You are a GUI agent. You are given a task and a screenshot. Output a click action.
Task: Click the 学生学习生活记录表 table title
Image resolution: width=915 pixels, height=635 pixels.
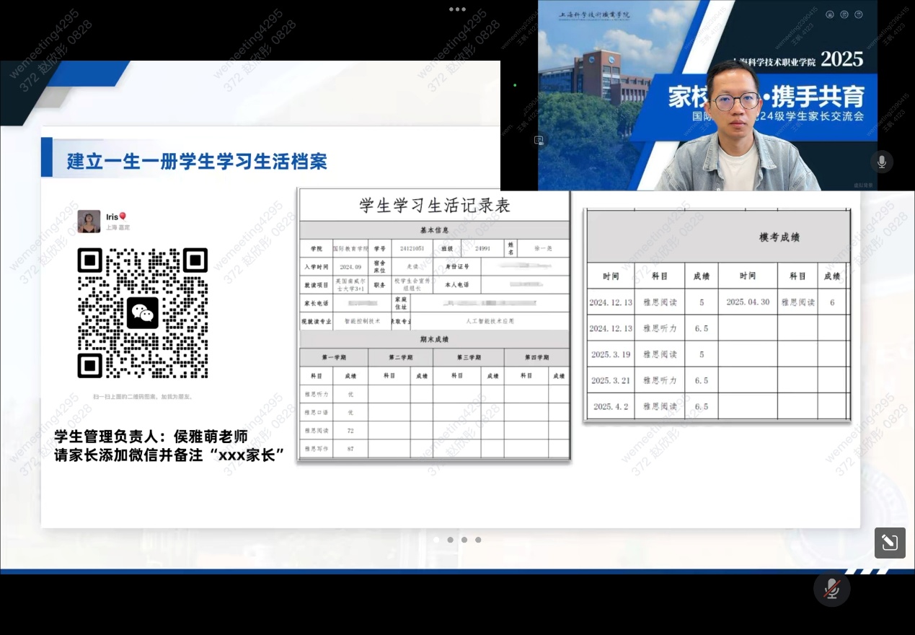(435, 206)
